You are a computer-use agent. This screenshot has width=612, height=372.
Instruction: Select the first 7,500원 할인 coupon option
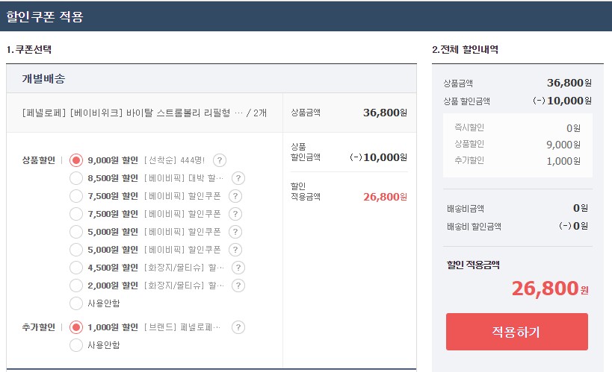pyautogui.click(x=75, y=196)
